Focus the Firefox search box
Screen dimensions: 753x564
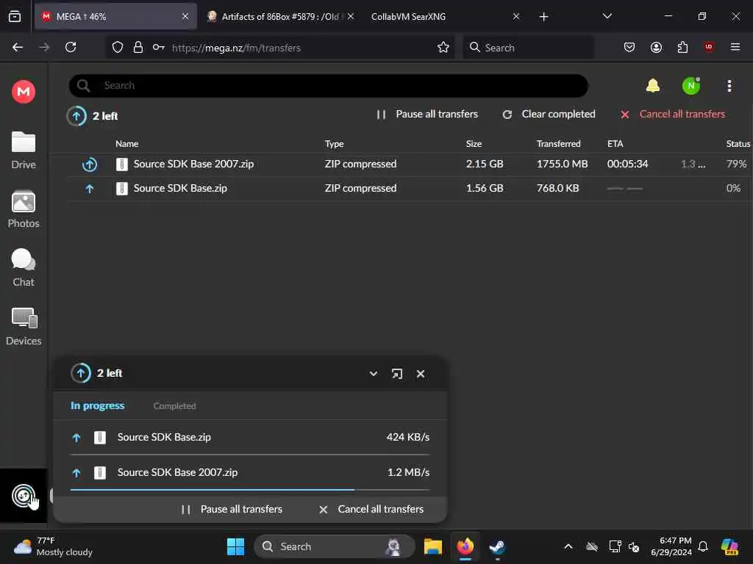[528, 48]
